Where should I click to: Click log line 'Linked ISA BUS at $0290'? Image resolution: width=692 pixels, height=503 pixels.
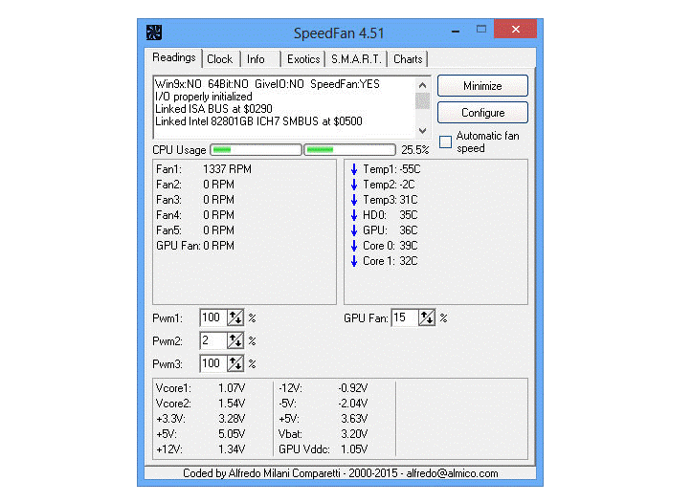point(213,109)
